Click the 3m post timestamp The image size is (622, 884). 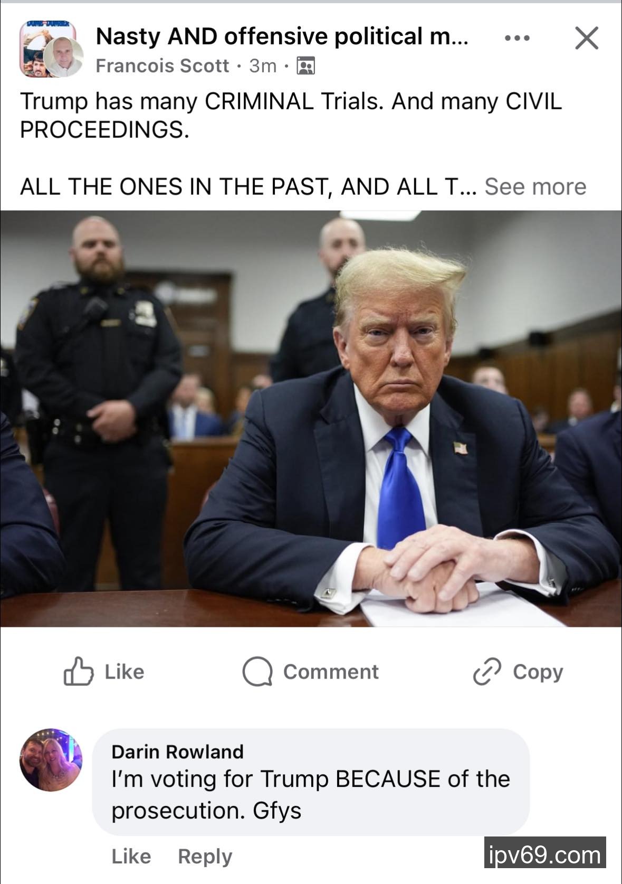click(x=263, y=65)
